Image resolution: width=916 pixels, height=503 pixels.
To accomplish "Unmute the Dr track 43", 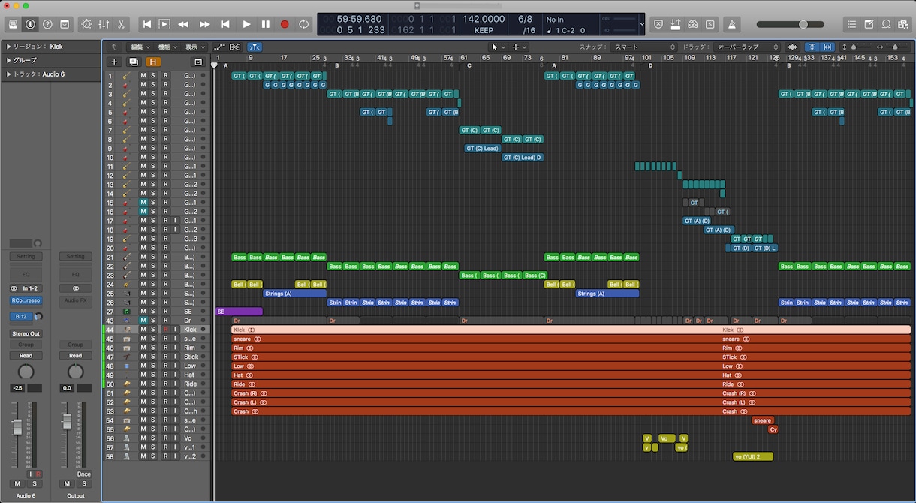I will pyautogui.click(x=143, y=321).
